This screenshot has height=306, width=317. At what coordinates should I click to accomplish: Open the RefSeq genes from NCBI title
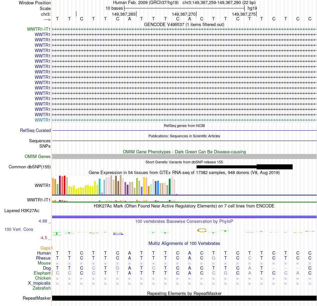point(184,126)
